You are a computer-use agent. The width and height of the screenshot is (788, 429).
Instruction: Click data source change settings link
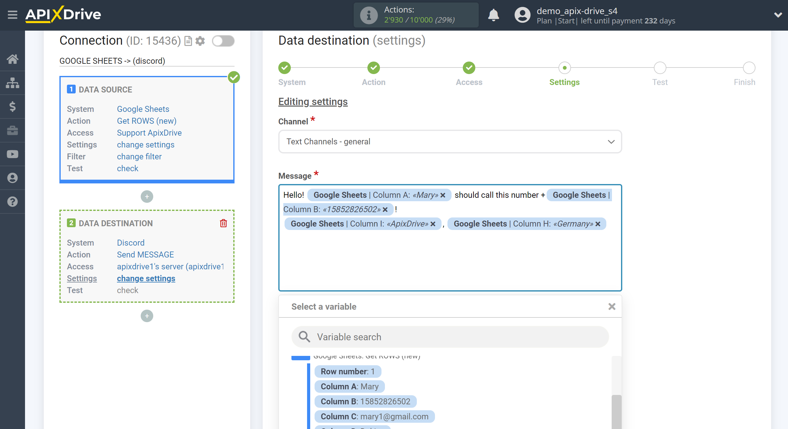pos(146,145)
